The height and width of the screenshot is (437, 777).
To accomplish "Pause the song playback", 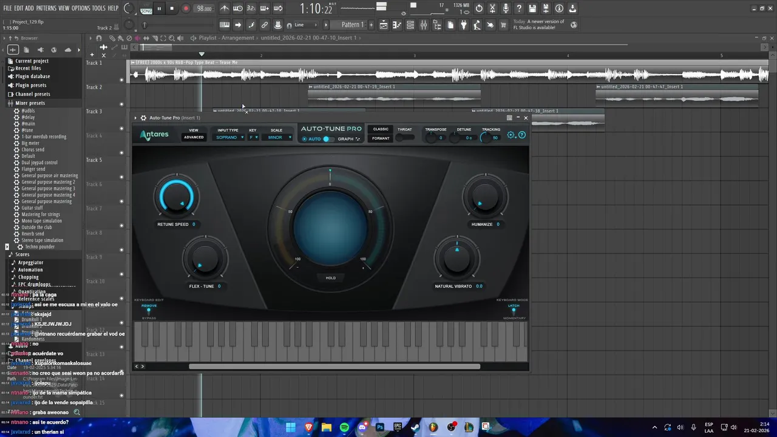I will [159, 8].
